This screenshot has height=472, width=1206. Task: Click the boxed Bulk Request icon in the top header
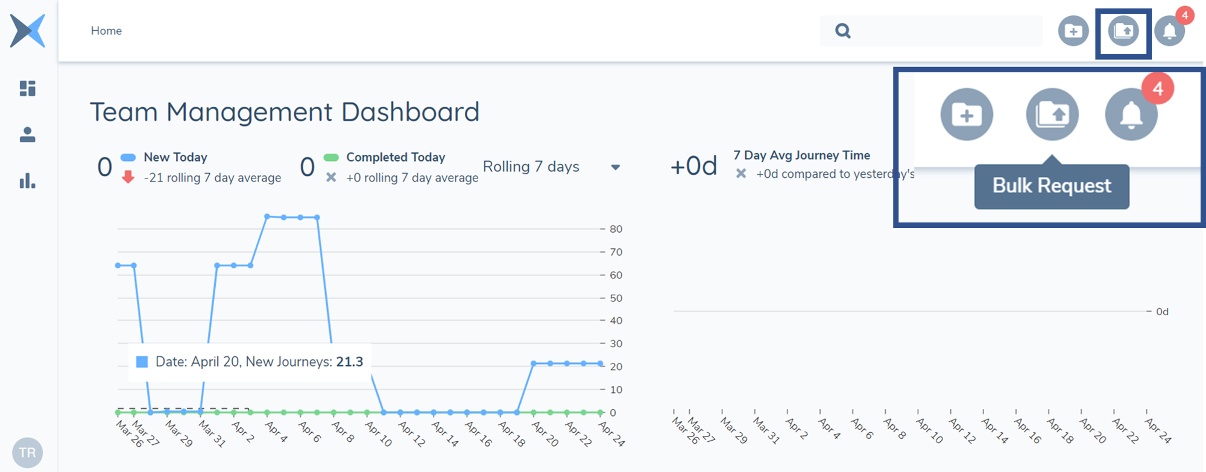(x=1123, y=31)
